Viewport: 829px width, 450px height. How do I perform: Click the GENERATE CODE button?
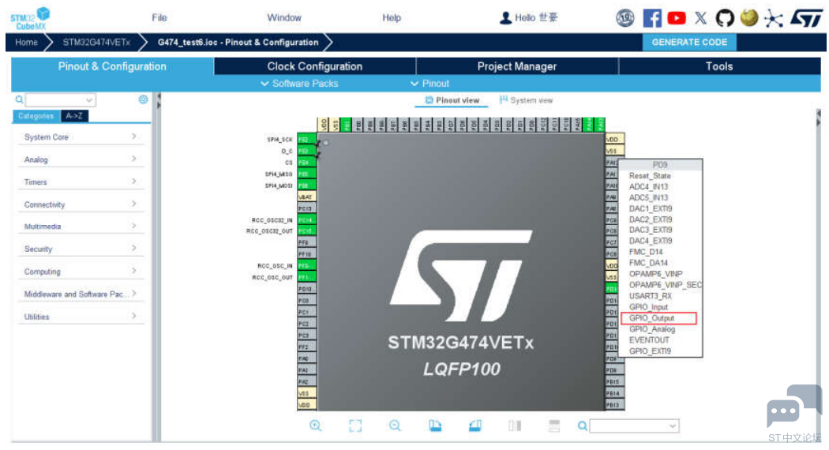point(689,43)
